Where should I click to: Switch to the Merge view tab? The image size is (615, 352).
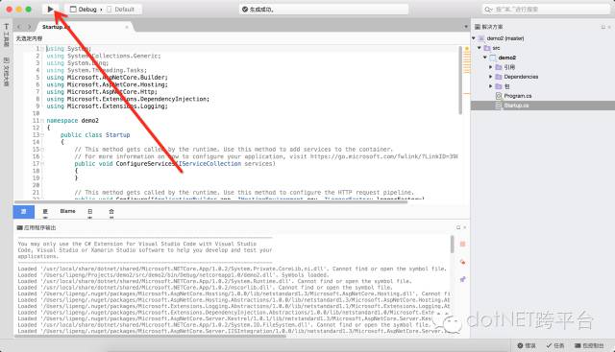[111, 212]
